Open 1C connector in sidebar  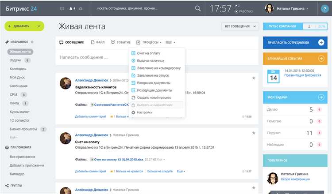click(19, 120)
